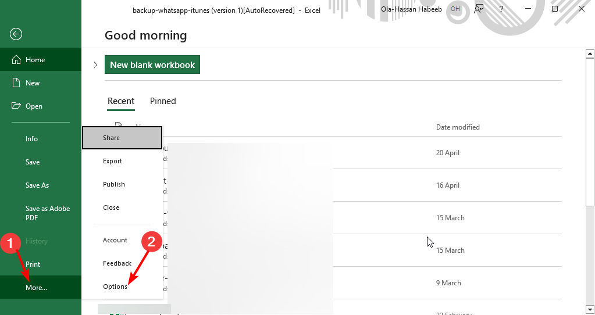Sort by the Date modified column header
This screenshot has height=315, width=595.
point(458,127)
